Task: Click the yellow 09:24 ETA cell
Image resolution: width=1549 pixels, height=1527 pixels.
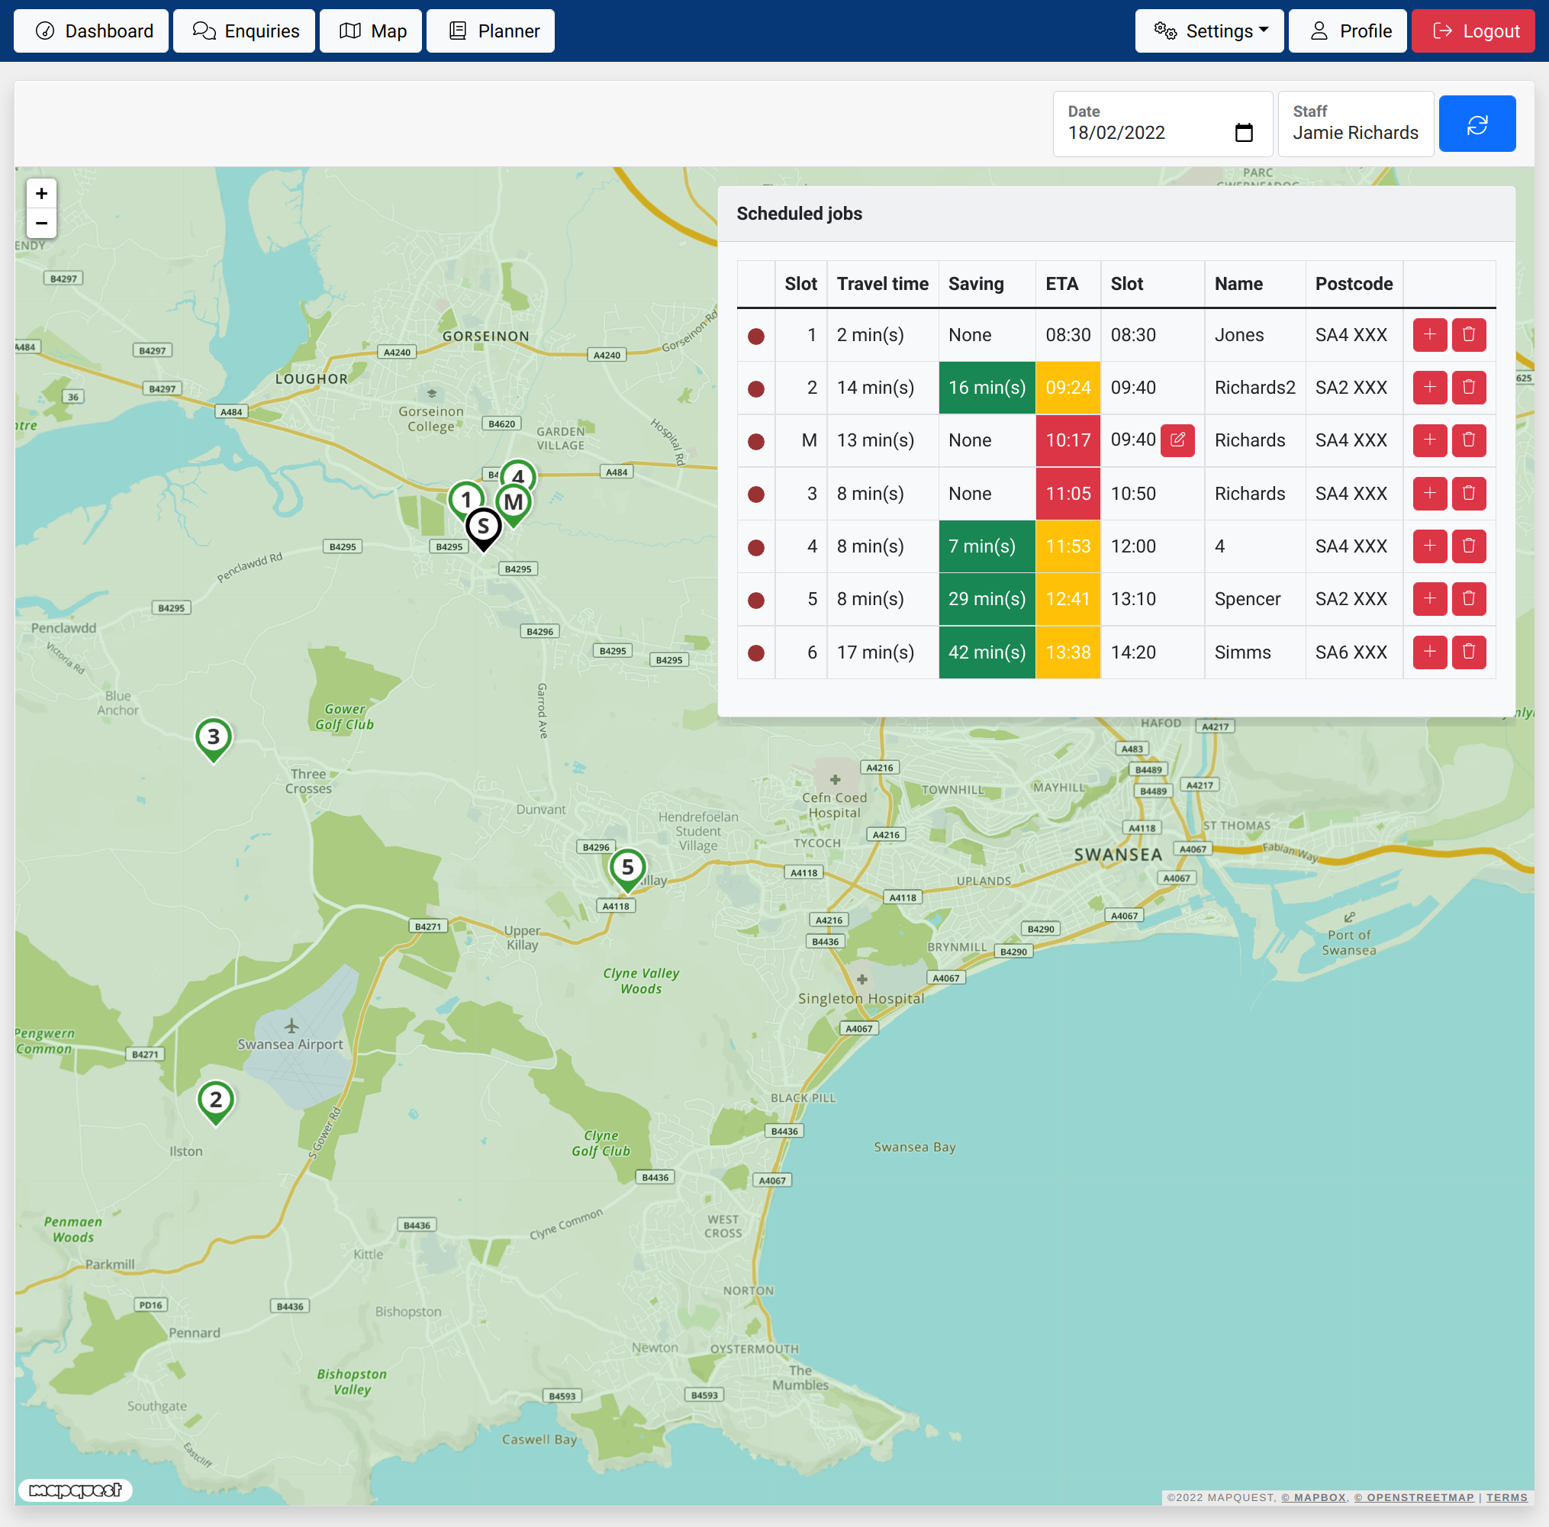Action: point(1068,388)
